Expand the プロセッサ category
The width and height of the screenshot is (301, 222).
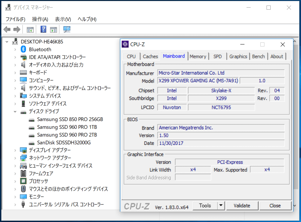[15, 181]
